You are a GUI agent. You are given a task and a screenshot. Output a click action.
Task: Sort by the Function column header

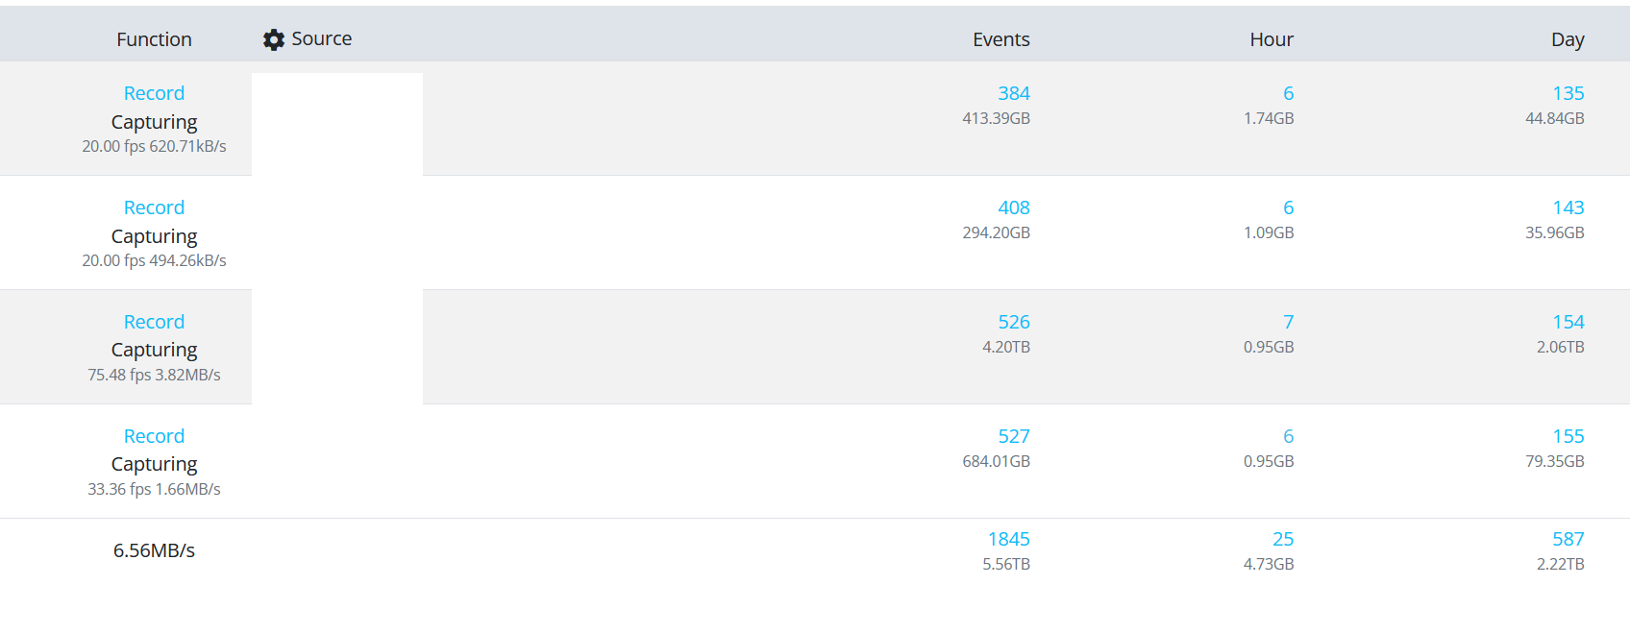point(154,39)
